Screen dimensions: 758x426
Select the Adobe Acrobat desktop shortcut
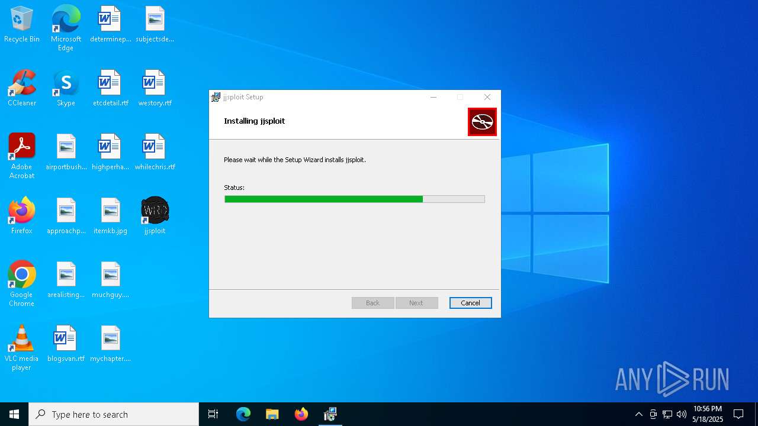tap(22, 156)
